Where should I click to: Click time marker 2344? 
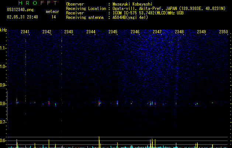tap(91, 31)
